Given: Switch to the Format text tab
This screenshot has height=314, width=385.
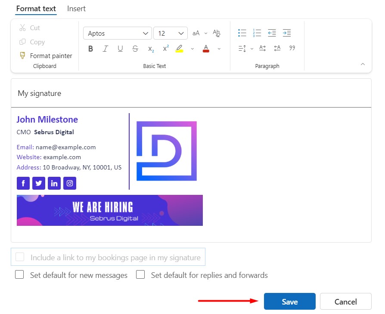Looking at the screenshot, I should [36, 9].
